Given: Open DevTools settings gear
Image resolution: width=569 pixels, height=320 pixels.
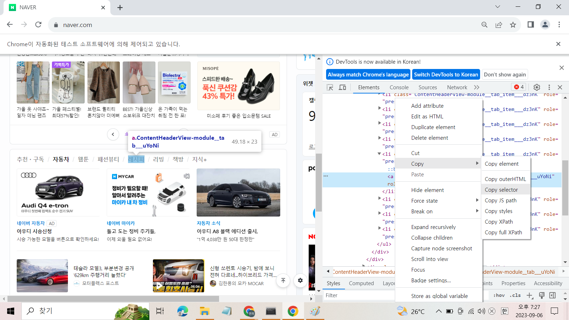Looking at the screenshot, I should click(x=537, y=87).
